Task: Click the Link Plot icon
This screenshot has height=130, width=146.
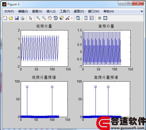Action: point(78,18)
